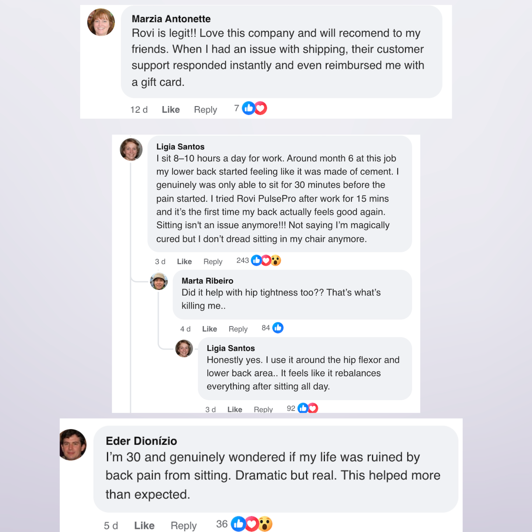Viewport: 532px width, 532px height.
Task: Open Eder Dionízio's profile picture
Action: tap(73, 444)
